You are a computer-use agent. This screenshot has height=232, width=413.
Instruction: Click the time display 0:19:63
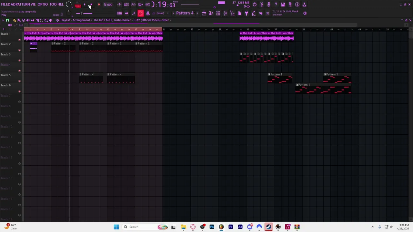(x=163, y=5)
